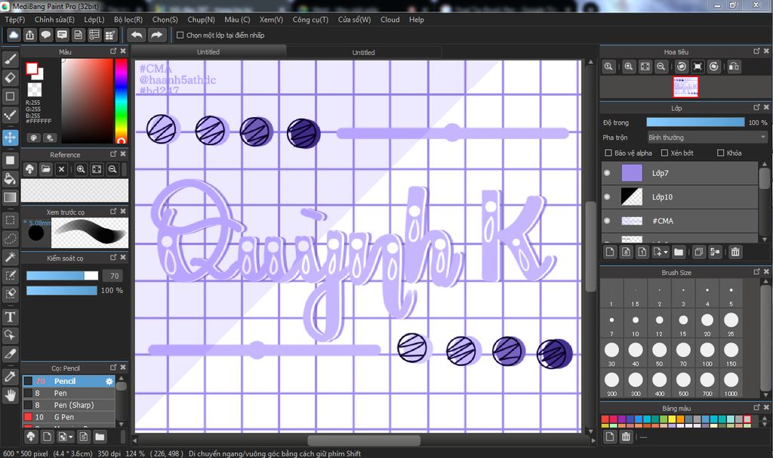This screenshot has height=458, width=773.
Task: Select the Move tool
Action: 10,138
